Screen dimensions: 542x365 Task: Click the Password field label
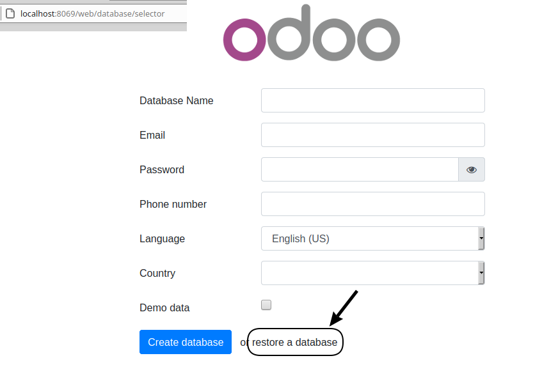click(162, 169)
